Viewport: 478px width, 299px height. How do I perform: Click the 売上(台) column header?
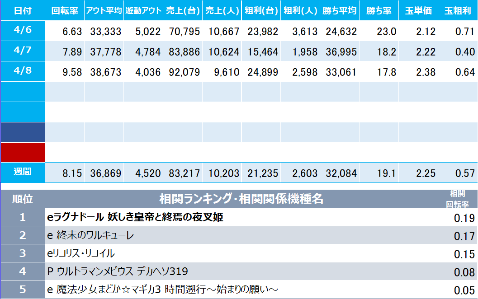182,10
